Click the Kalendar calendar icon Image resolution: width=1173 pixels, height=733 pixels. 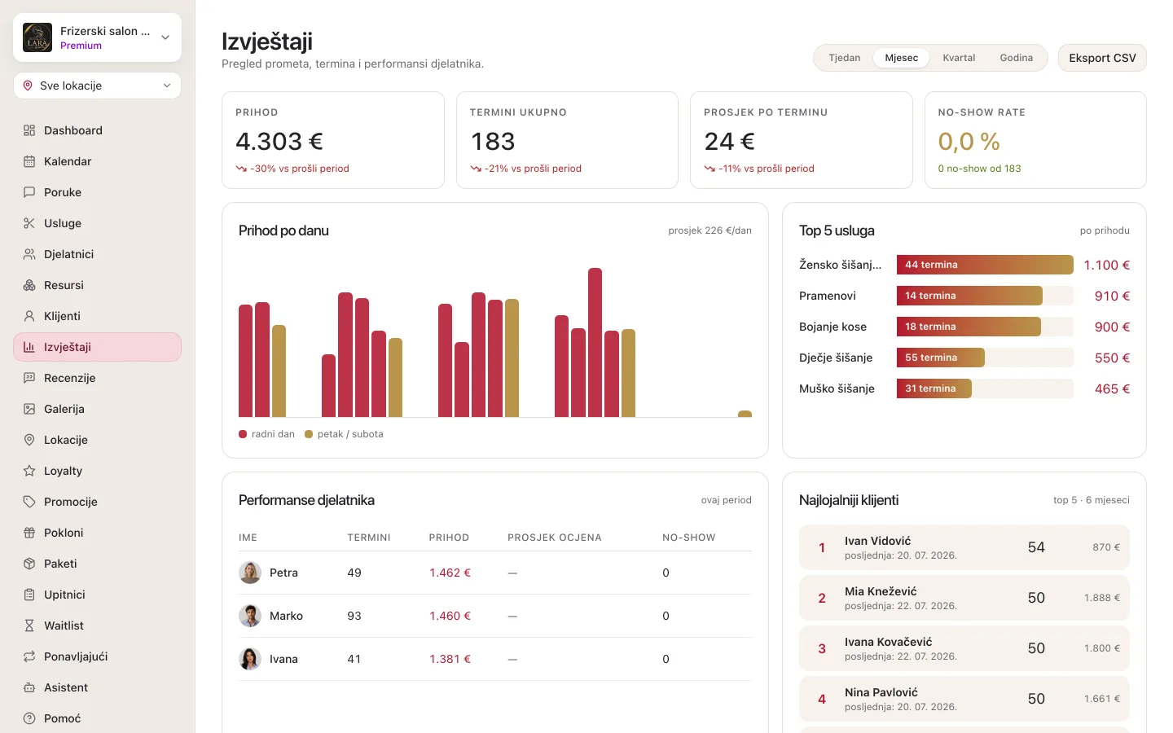[29, 161]
